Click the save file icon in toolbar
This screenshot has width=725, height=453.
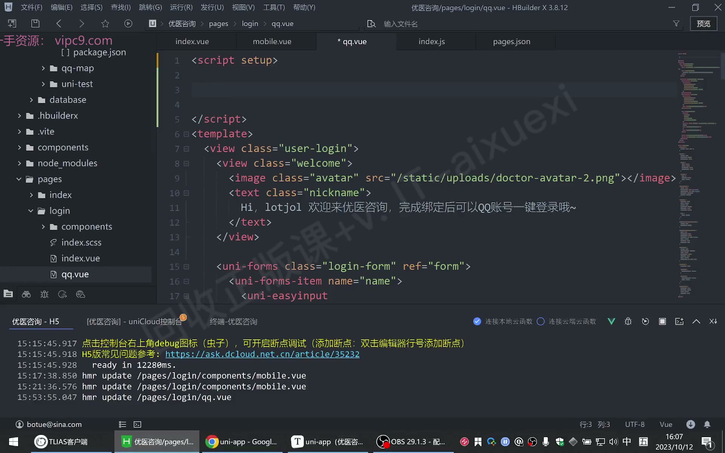point(35,23)
